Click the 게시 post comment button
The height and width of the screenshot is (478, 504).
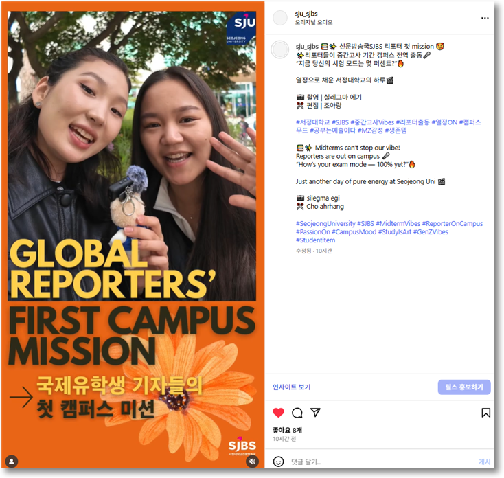click(484, 462)
